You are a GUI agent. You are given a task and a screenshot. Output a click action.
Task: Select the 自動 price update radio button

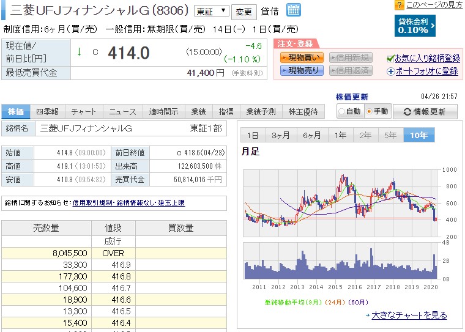pos(342,111)
